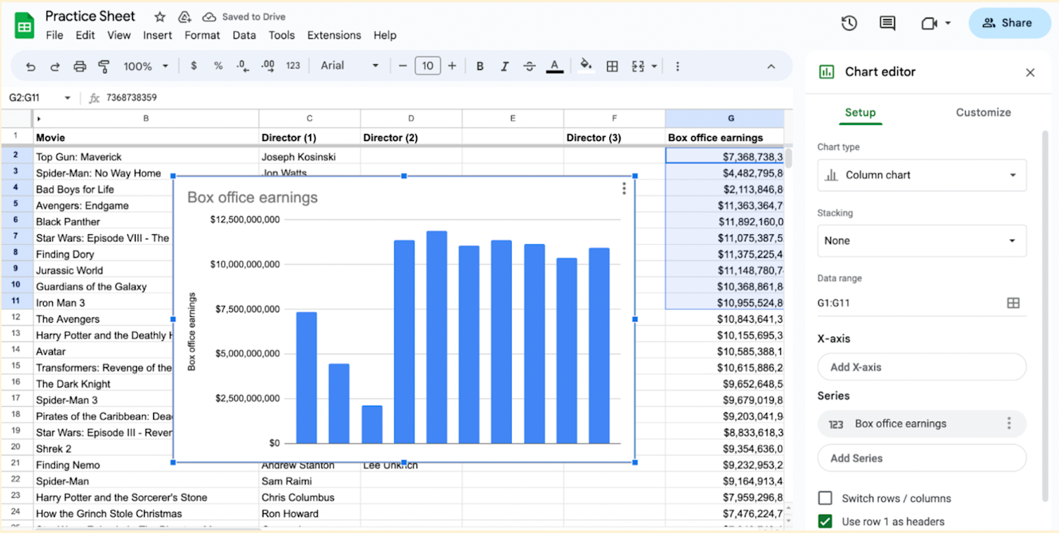This screenshot has width=1059, height=533.
Task: Switch to the Customize tab
Action: [x=983, y=112]
